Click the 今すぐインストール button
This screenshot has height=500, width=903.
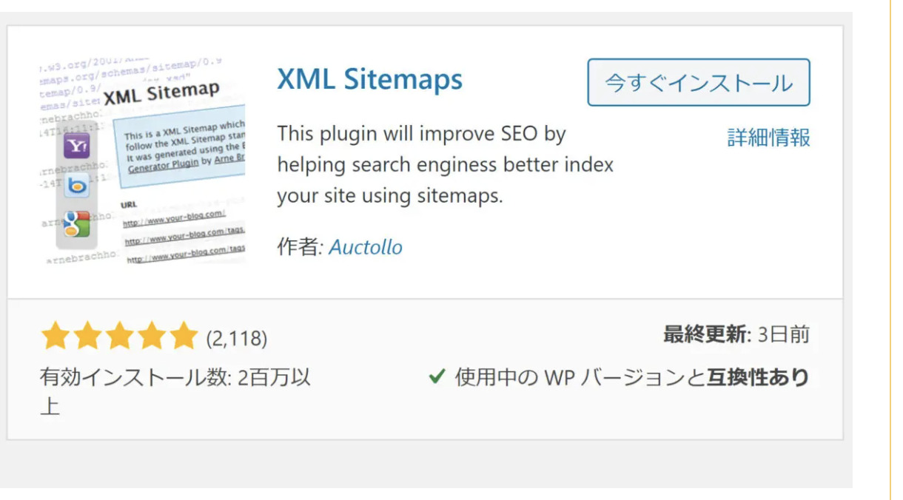(699, 83)
